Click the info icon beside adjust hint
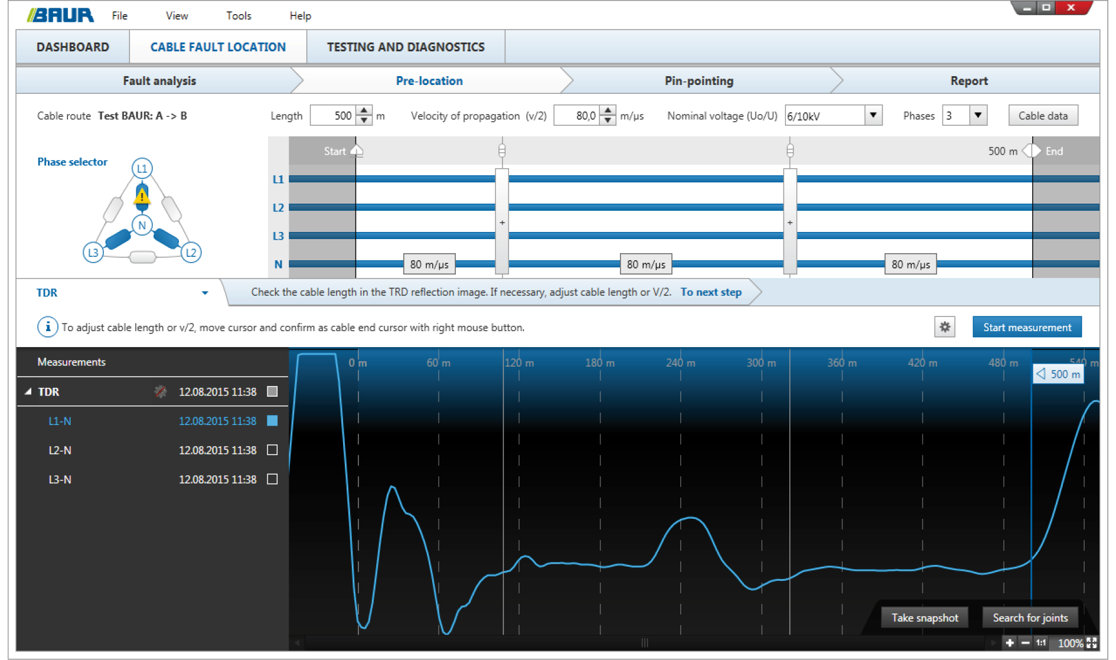The height and width of the screenshot is (660, 1116). [47, 327]
